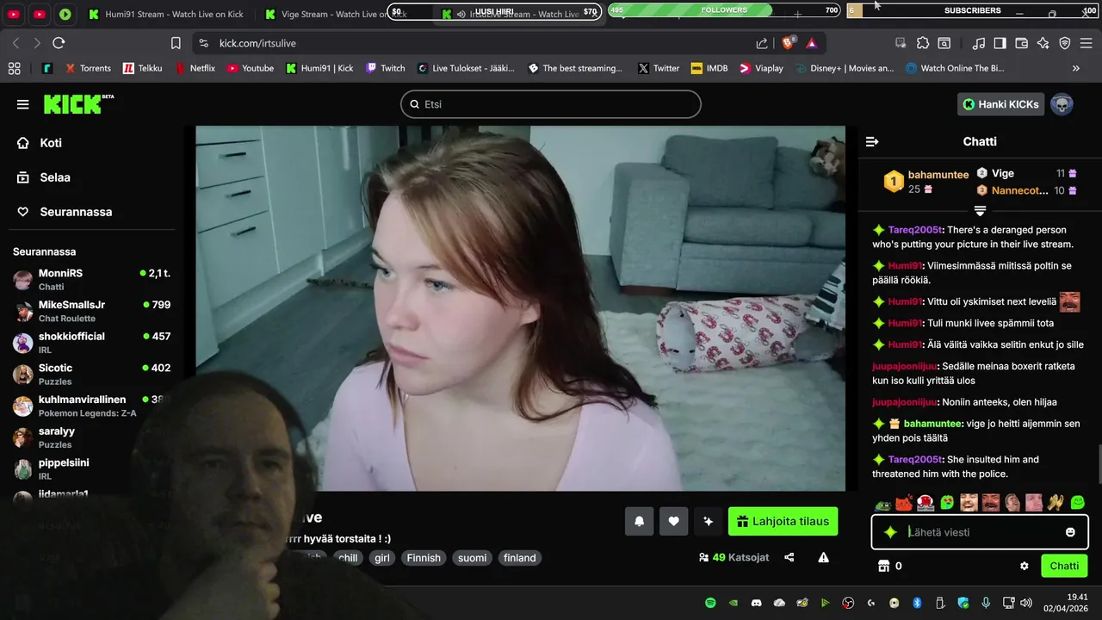
Task: Open Bluetooth tray icon
Action: (x=917, y=603)
